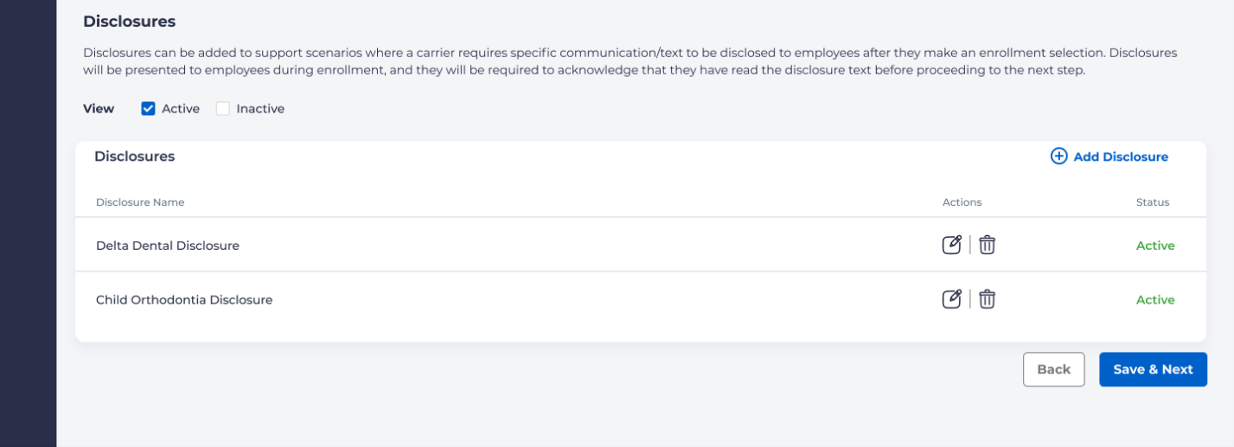Click the Status column header
Image resolution: width=1234 pixels, height=447 pixels.
(1152, 202)
